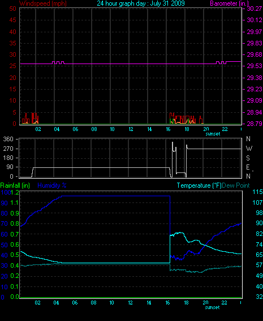This screenshot has height=321, width=263.
Task: Select the Humidity % legend label
Action: pos(52,185)
